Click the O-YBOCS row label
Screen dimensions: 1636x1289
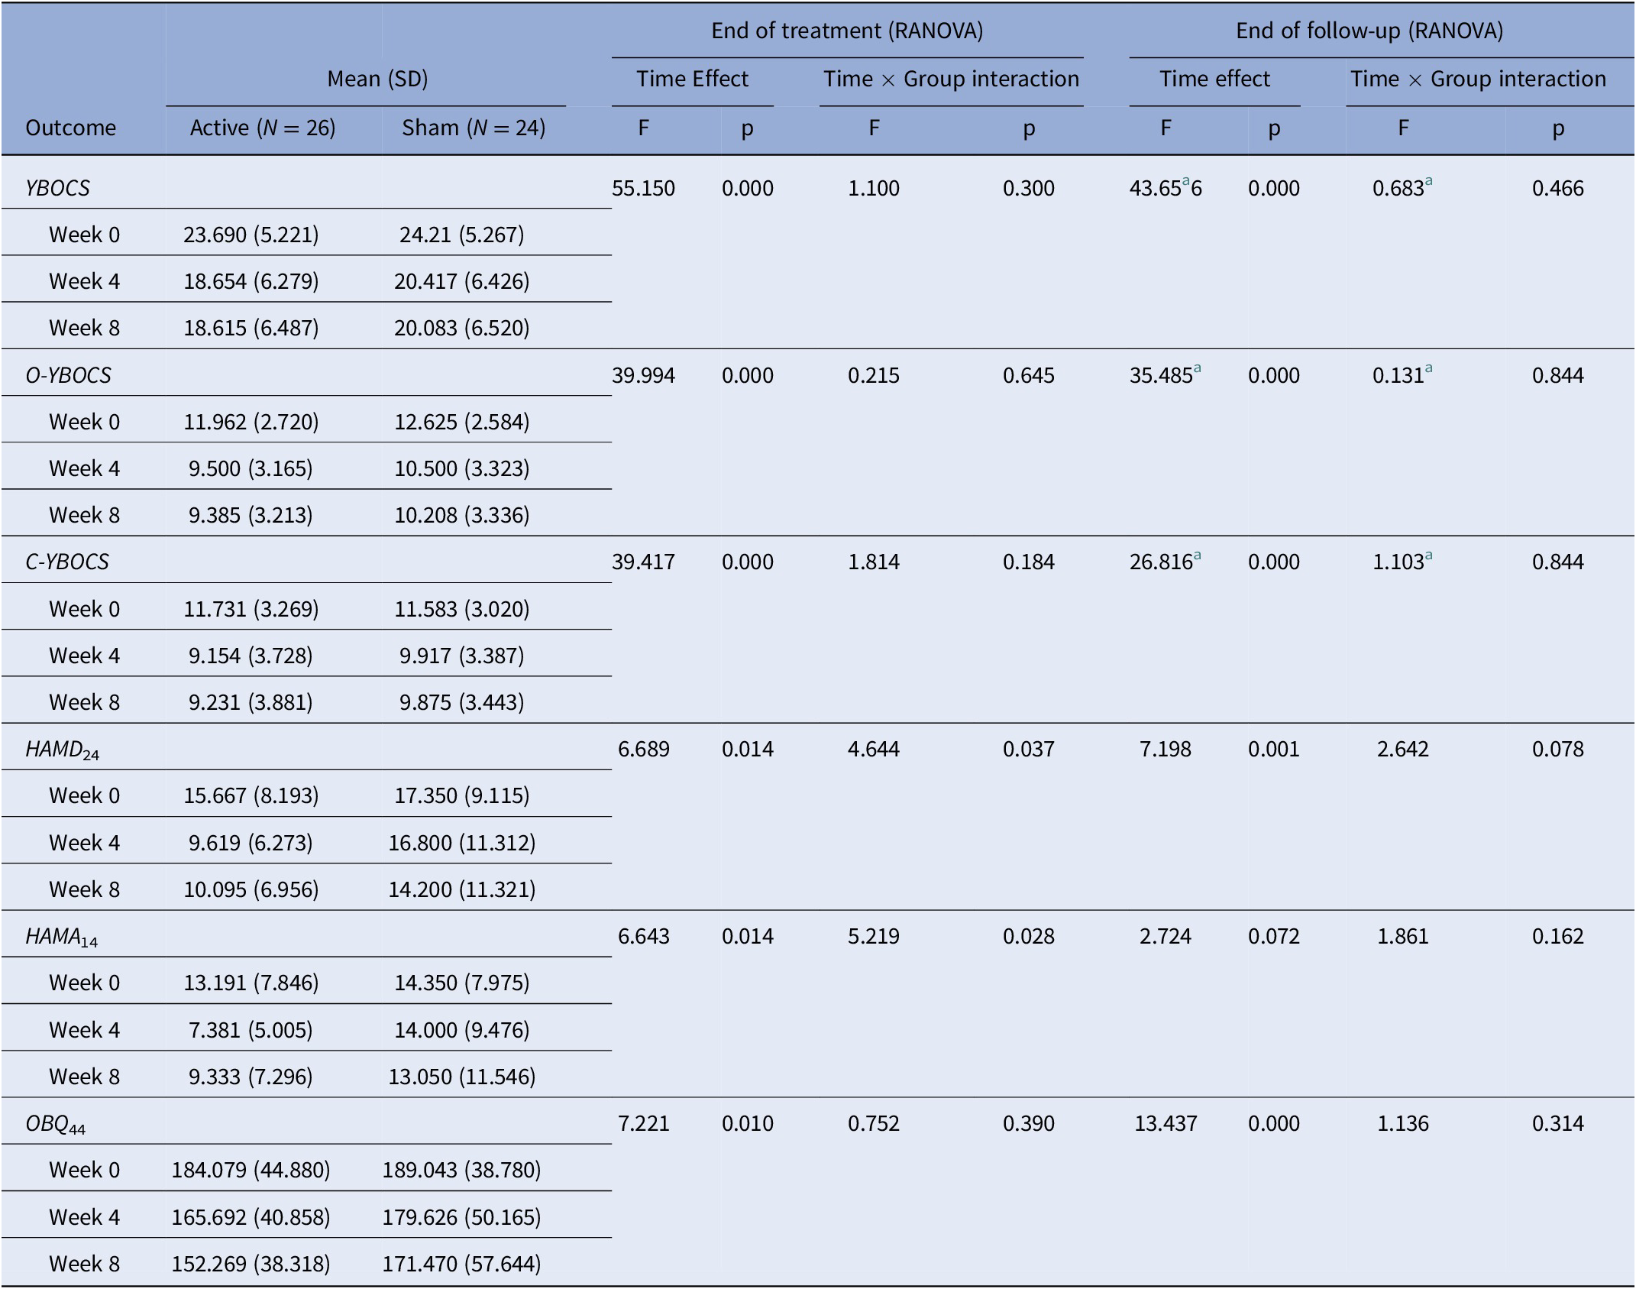pos(68,375)
